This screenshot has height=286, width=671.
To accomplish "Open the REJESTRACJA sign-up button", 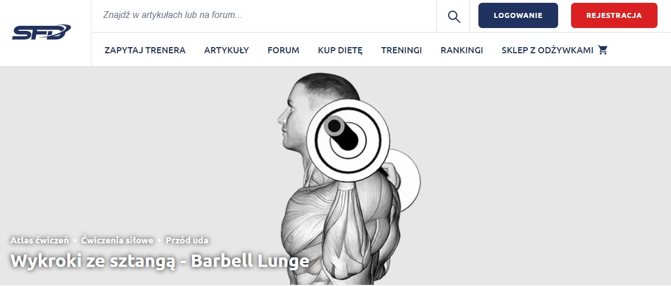I will coord(614,15).
